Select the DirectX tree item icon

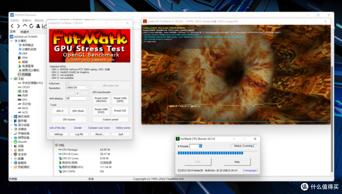click(16, 142)
